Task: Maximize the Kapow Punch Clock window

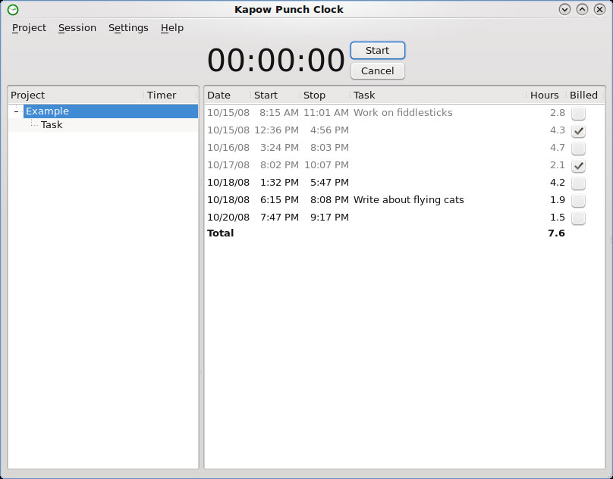Action: pos(582,9)
